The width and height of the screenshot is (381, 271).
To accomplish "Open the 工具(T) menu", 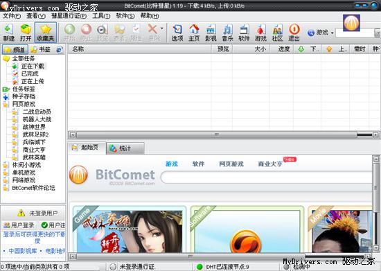I will tap(101, 16).
